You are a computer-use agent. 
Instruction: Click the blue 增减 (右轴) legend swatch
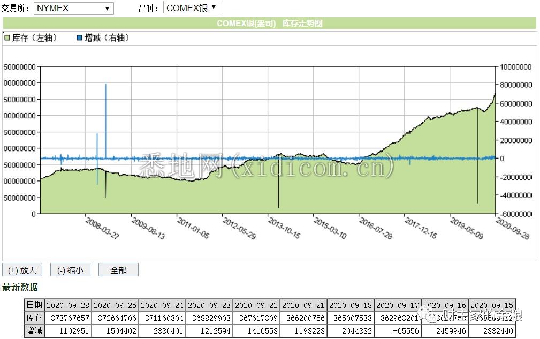point(80,37)
